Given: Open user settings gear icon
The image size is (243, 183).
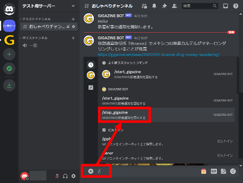Looking at the screenshot, I should pyautogui.click(x=73, y=176).
